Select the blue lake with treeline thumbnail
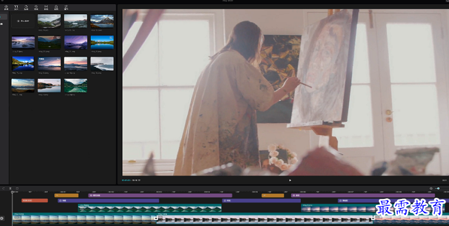 point(102,42)
